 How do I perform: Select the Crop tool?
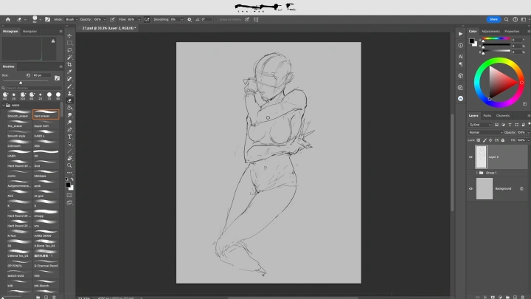pyautogui.click(x=69, y=64)
